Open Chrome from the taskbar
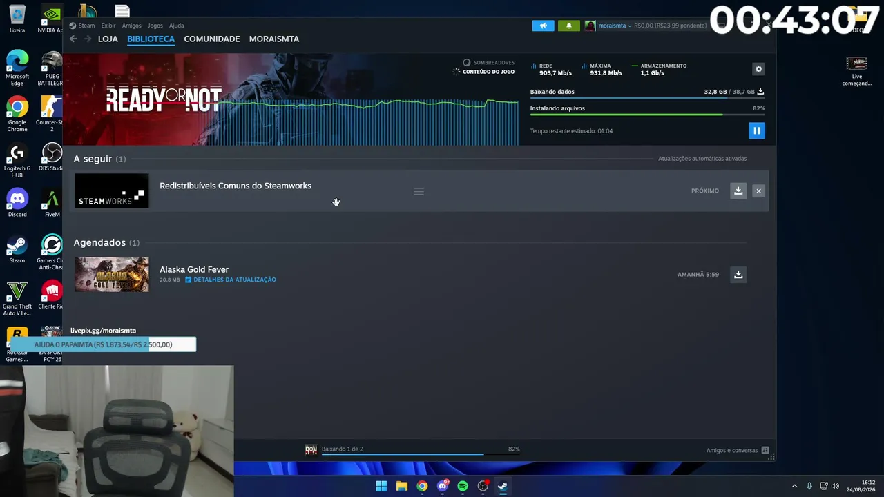 pyautogui.click(x=422, y=486)
